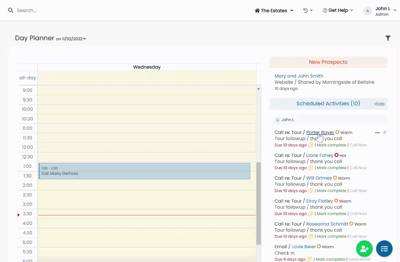The width and height of the screenshot is (400, 262).
Task: Click the Warm status circle by Elroy Flatley
Action: [336, 201]
